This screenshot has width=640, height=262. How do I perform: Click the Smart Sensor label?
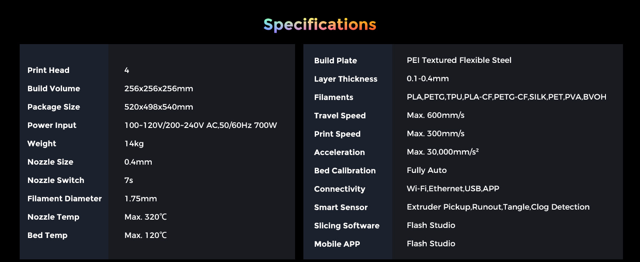pos(341,207)
